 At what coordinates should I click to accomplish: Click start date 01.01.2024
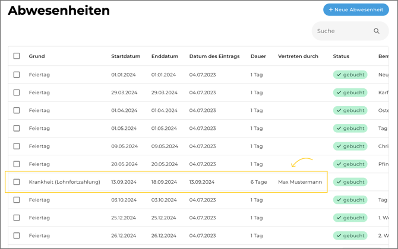124,75
